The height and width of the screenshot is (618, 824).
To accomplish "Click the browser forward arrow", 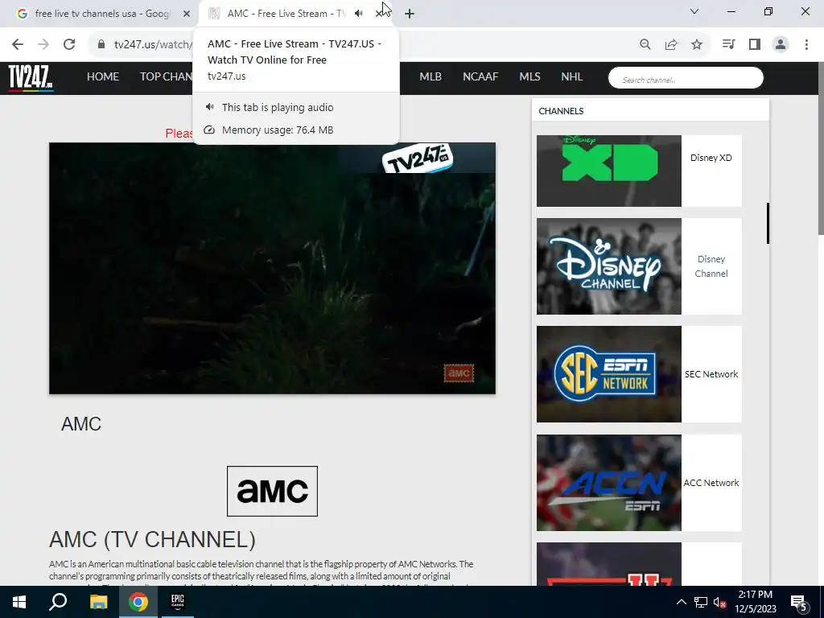I will pos(43,44).
